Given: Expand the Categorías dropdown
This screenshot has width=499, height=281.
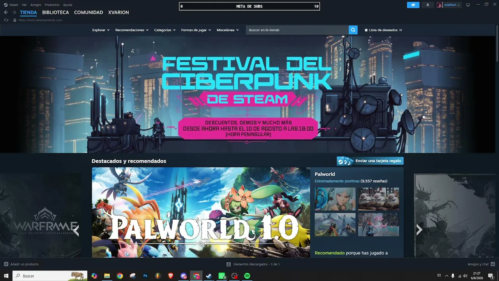Looking at the screenshot, I should [x=165, y=30].
